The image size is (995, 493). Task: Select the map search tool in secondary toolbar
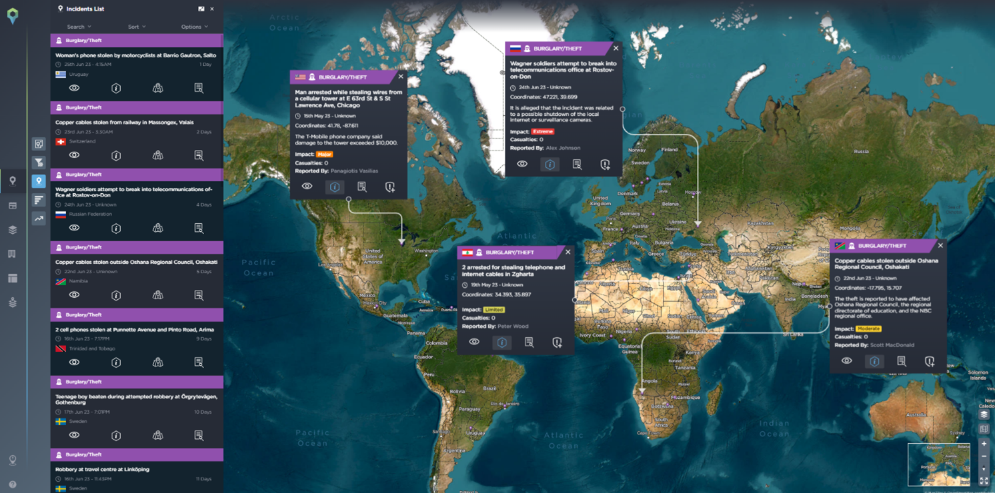(x=39, y=144)
